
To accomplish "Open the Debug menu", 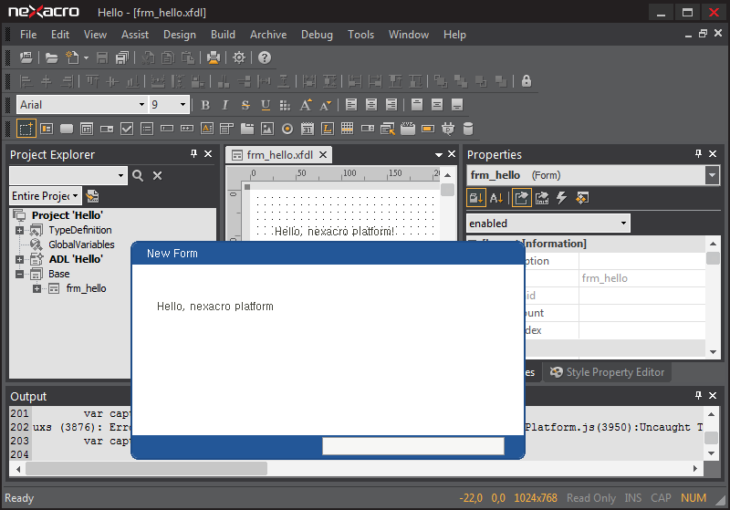I will [x=317, y=35].
